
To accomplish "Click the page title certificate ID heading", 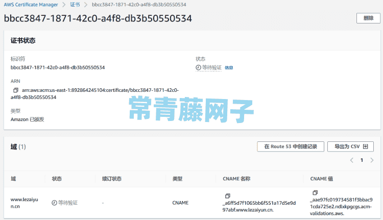I will [x=98, y=18].
